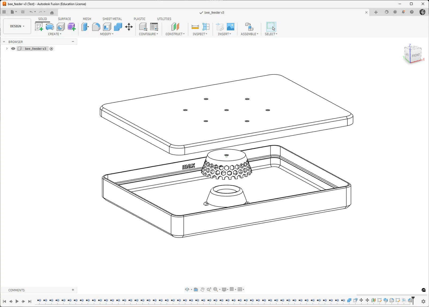Click the Configure model icon
429x307 pixels.
[143, 27]
